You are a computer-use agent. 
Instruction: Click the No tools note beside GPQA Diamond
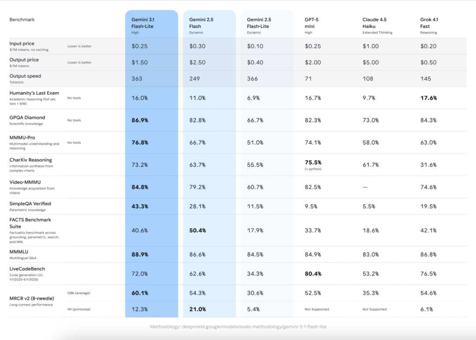coord(74,120)
